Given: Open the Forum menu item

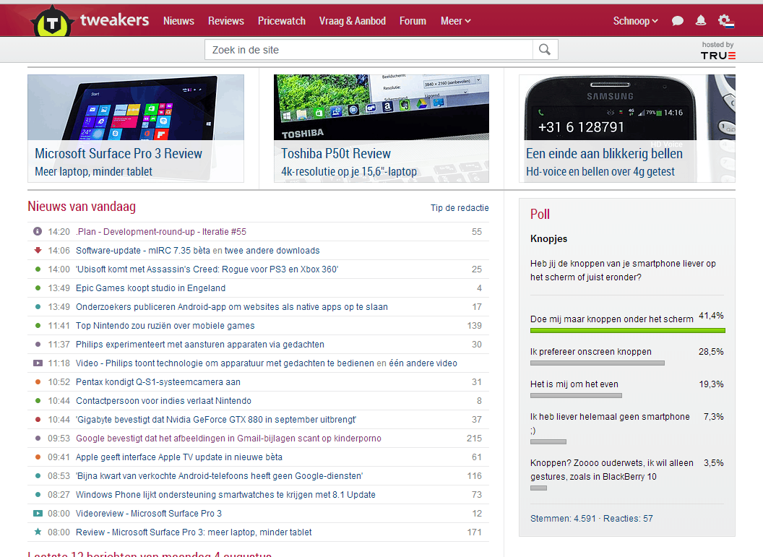Looking at the screenshot, I should coord(413,21).
